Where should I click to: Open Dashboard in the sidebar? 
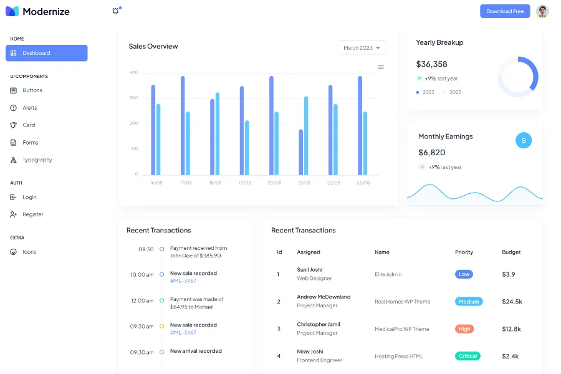47,53
